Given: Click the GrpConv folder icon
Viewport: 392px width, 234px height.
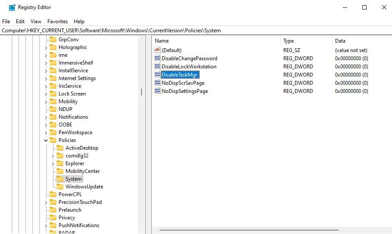Looking at the screenshot, I should click(x=53, y=40).
